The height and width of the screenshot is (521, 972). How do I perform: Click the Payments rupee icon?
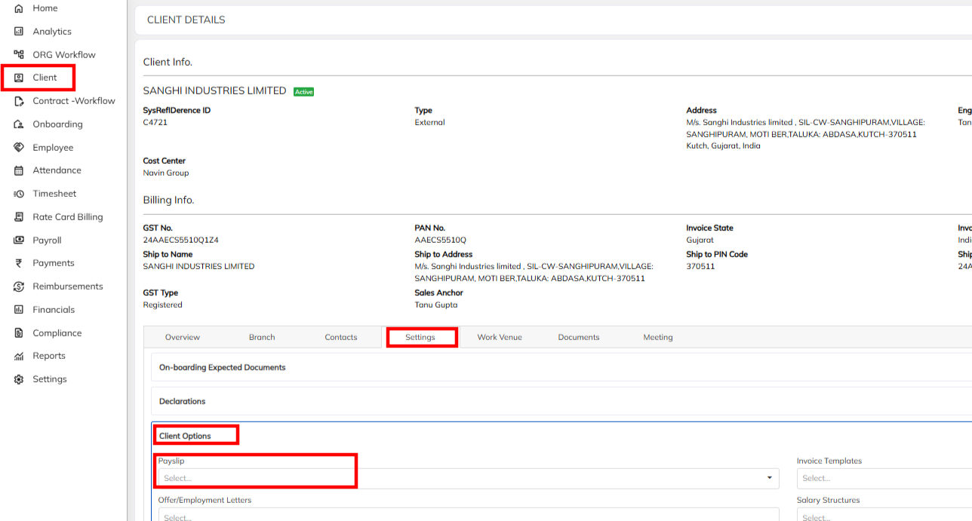pyautogui.click(x=19, y=263)
